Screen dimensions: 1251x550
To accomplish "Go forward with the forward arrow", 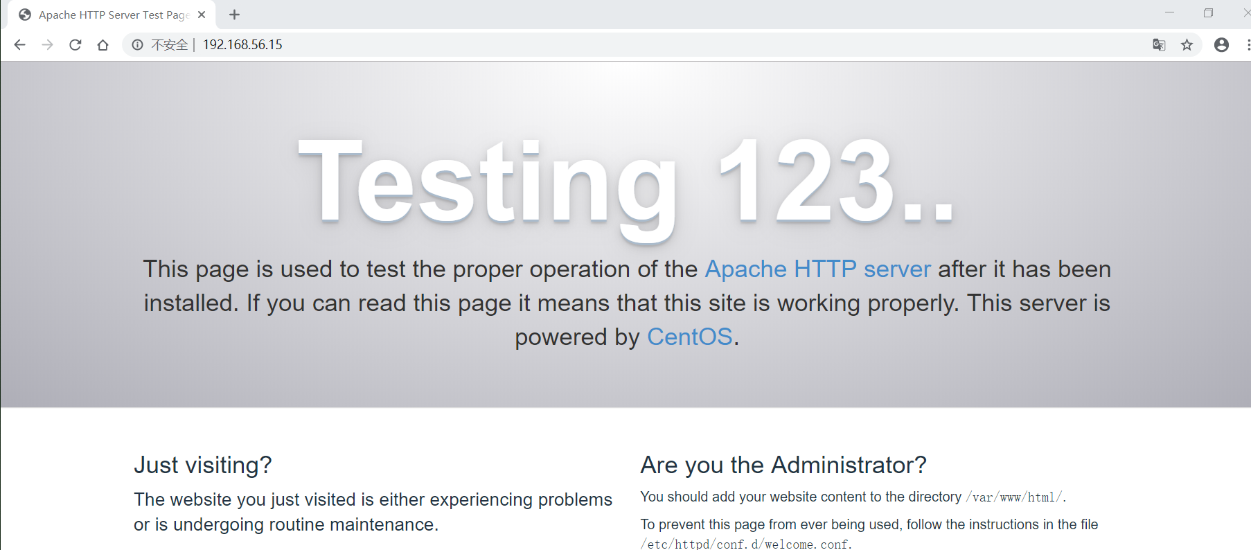I will click(47, 45).
